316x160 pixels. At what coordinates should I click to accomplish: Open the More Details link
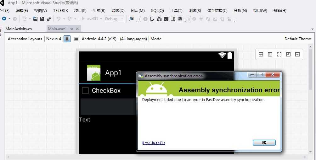154,143
